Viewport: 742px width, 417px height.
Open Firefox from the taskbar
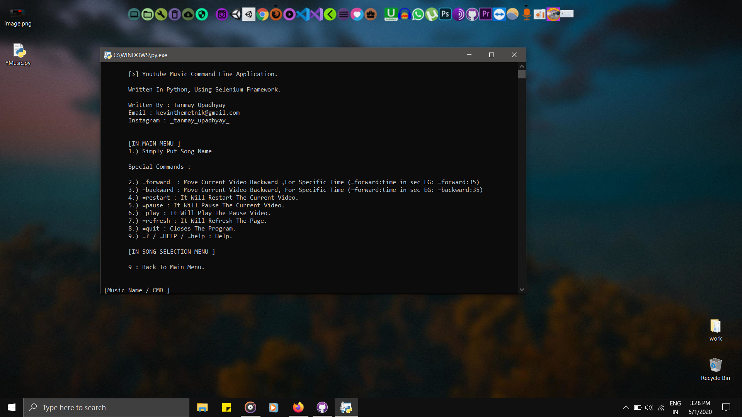coord(298,407)
